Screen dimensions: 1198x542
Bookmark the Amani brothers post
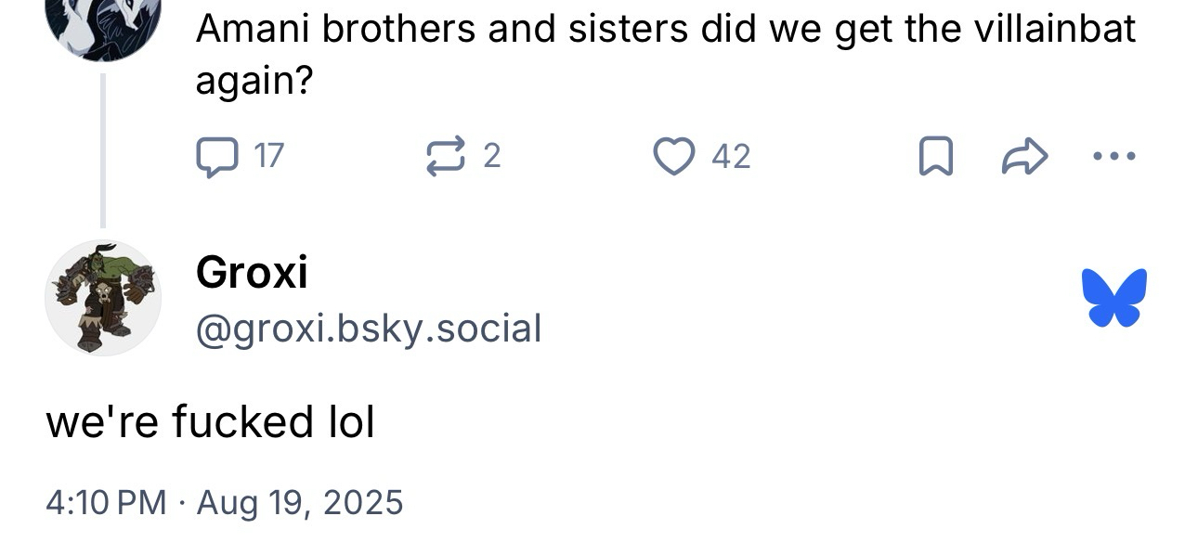click(x=935, y=156)
